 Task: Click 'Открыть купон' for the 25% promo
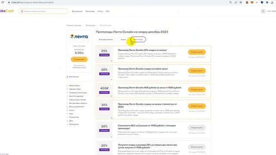coord(197,52)
